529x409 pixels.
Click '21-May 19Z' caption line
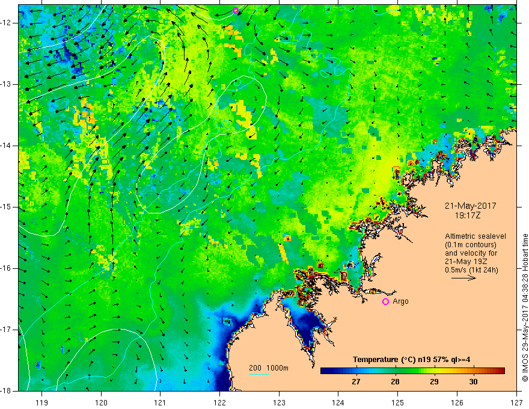pyautogui.click(x=466, y=262)
